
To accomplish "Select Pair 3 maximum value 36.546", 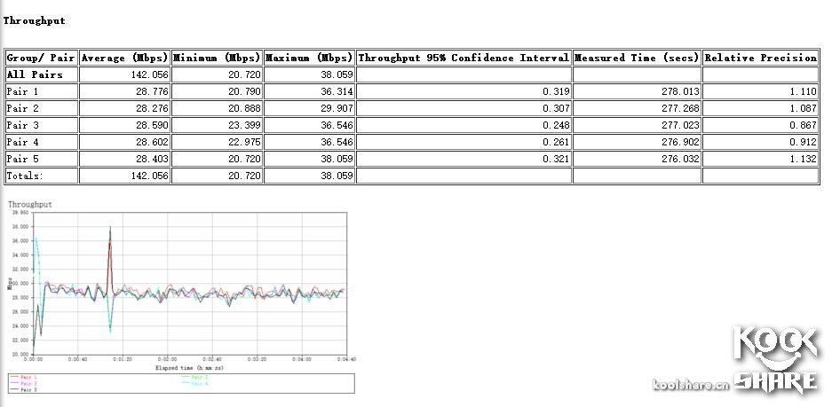I will tap(337, 126).
